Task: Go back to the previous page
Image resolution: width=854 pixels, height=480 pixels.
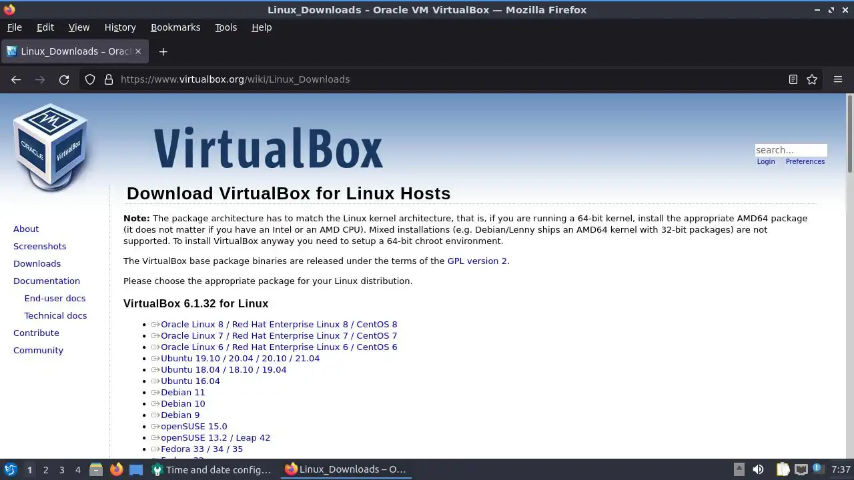Action: tap(16, 79)
